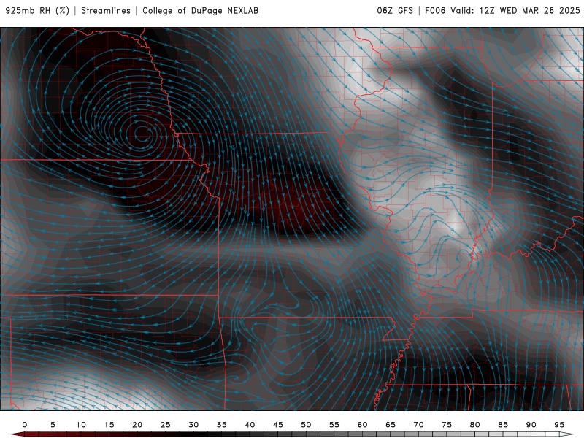Select the colorbar value "90"
The image size is (584, 438).
531,425
